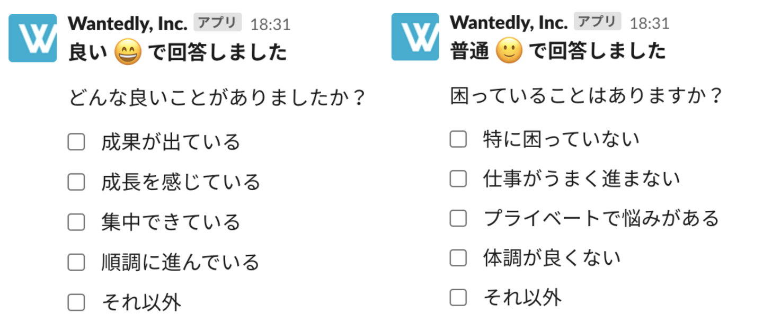Check the 成果が出ている checkbox
Viewport: 763px width, 331px height.
coord(76,142)
